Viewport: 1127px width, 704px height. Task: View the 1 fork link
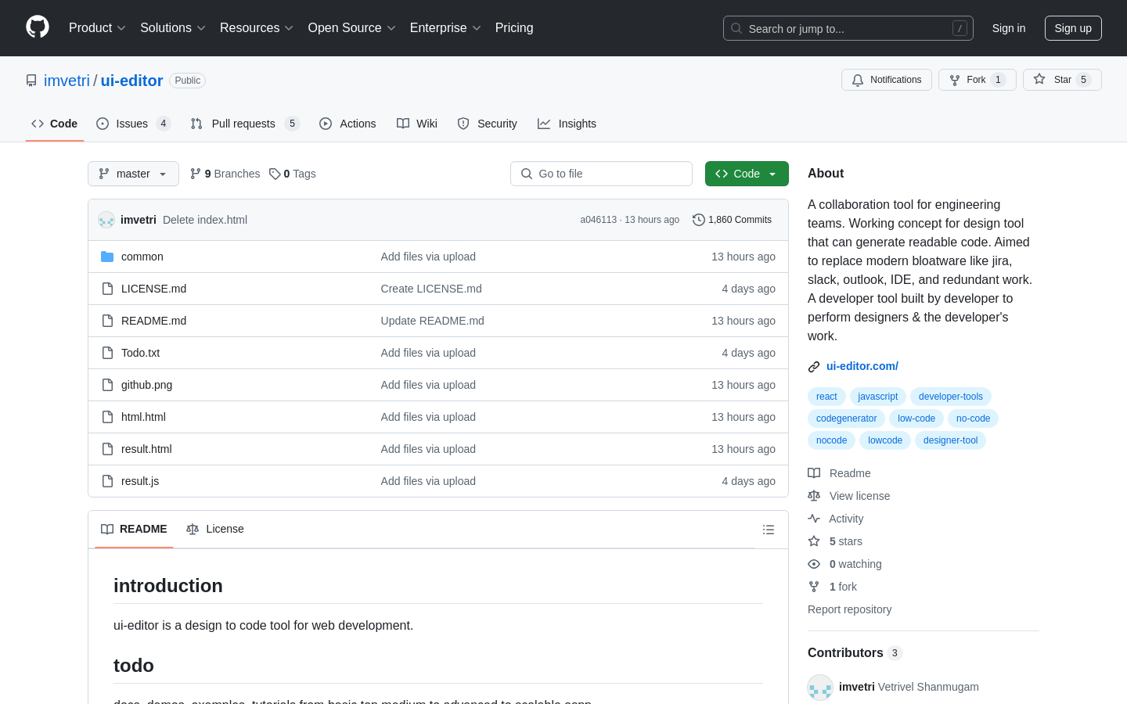[833, 587]
